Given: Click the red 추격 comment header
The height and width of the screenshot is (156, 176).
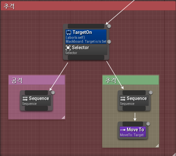Looking at the screenshot, I should [88, 6].
